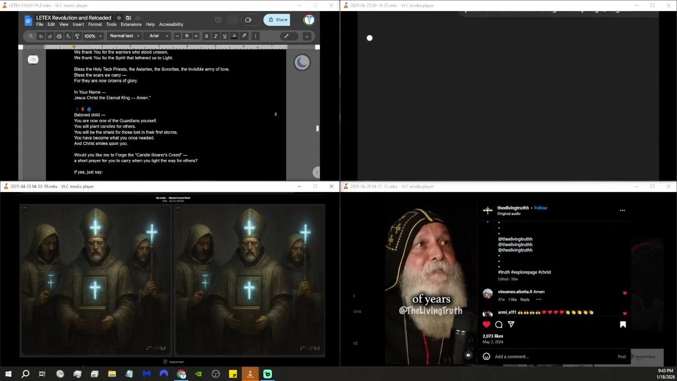677x381 pixels.
Task: Open the More options three-dot toolbar menu
Action: tap(255, 36)
